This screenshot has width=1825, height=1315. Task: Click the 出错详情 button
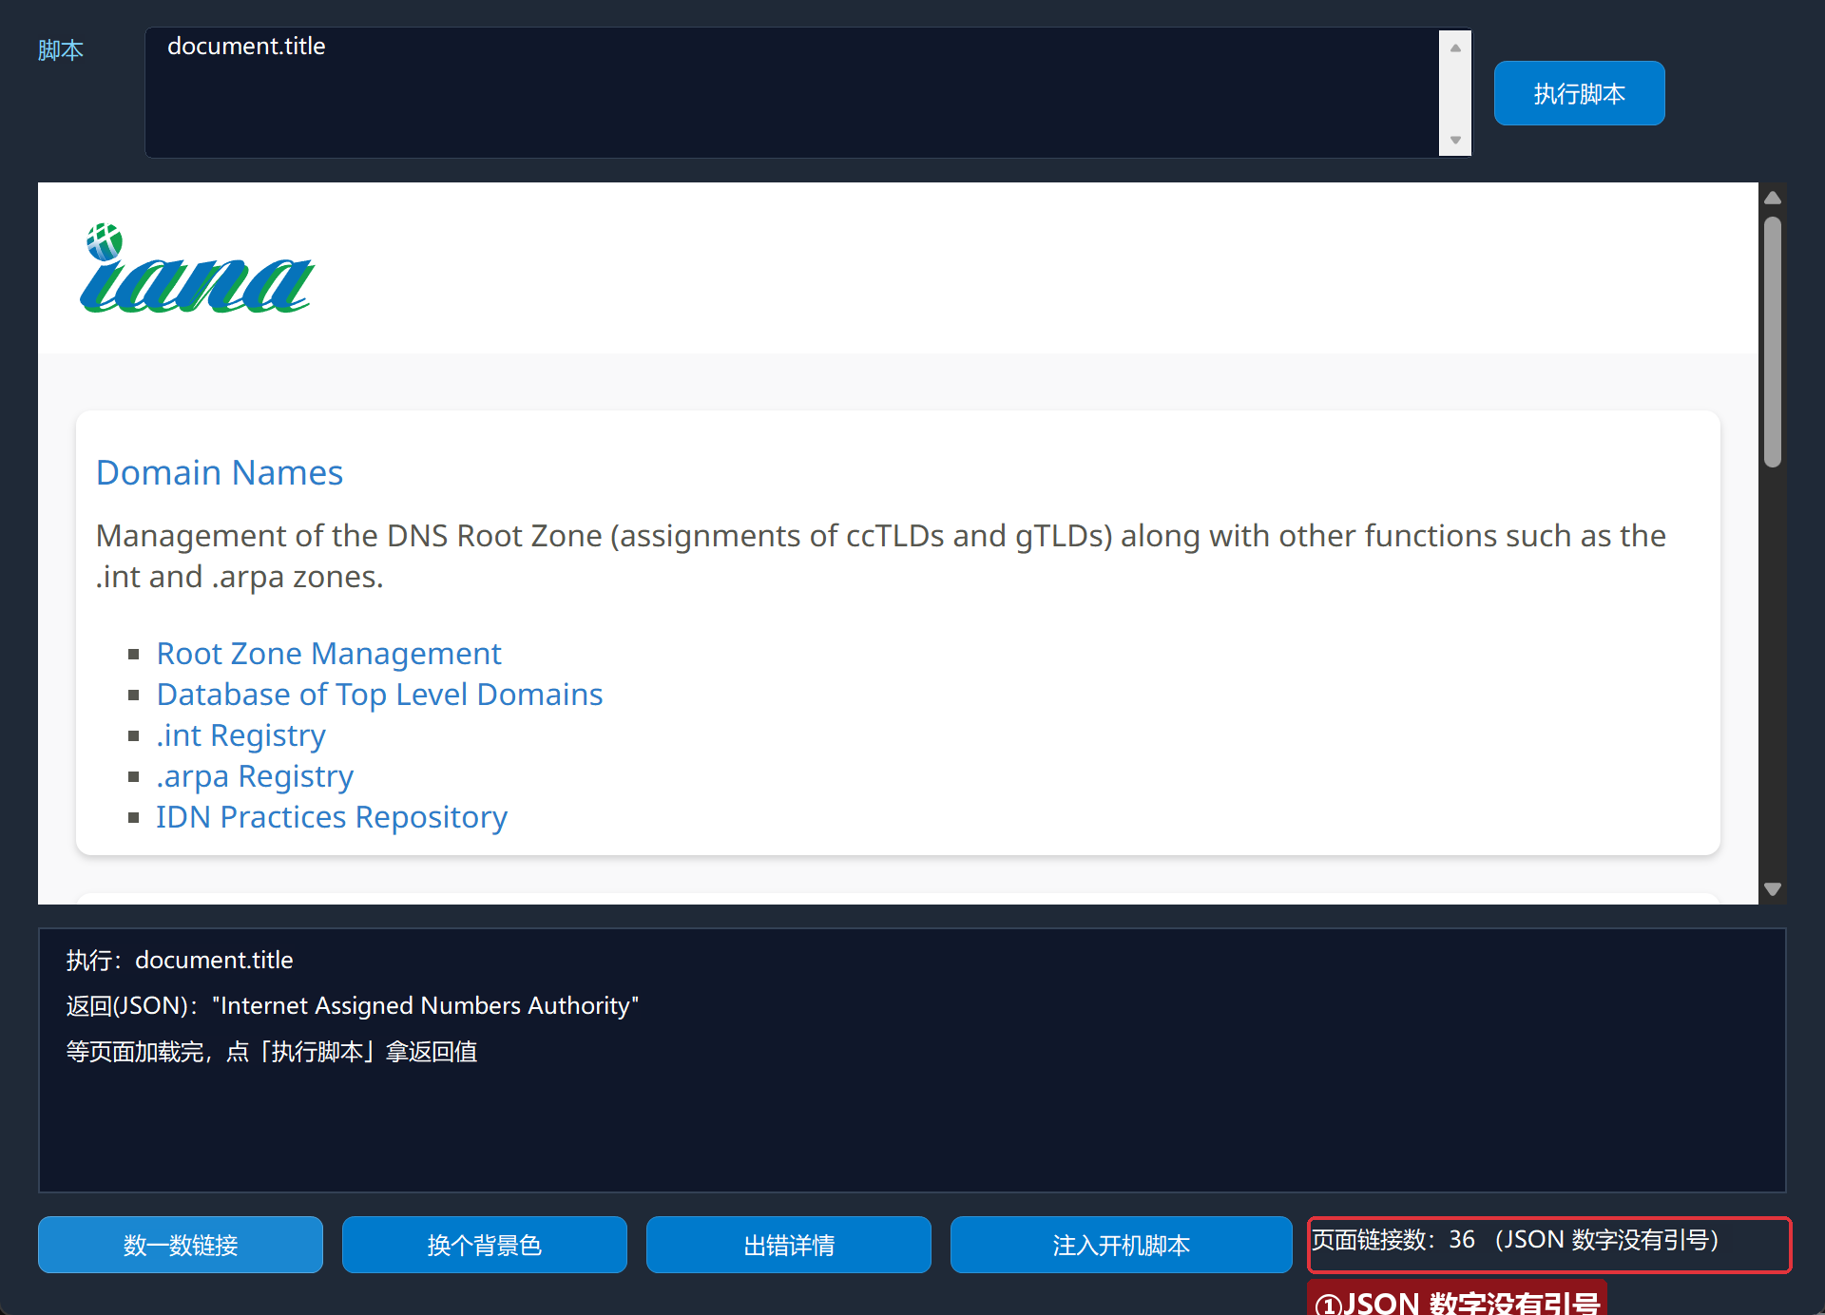point(789,1245)
